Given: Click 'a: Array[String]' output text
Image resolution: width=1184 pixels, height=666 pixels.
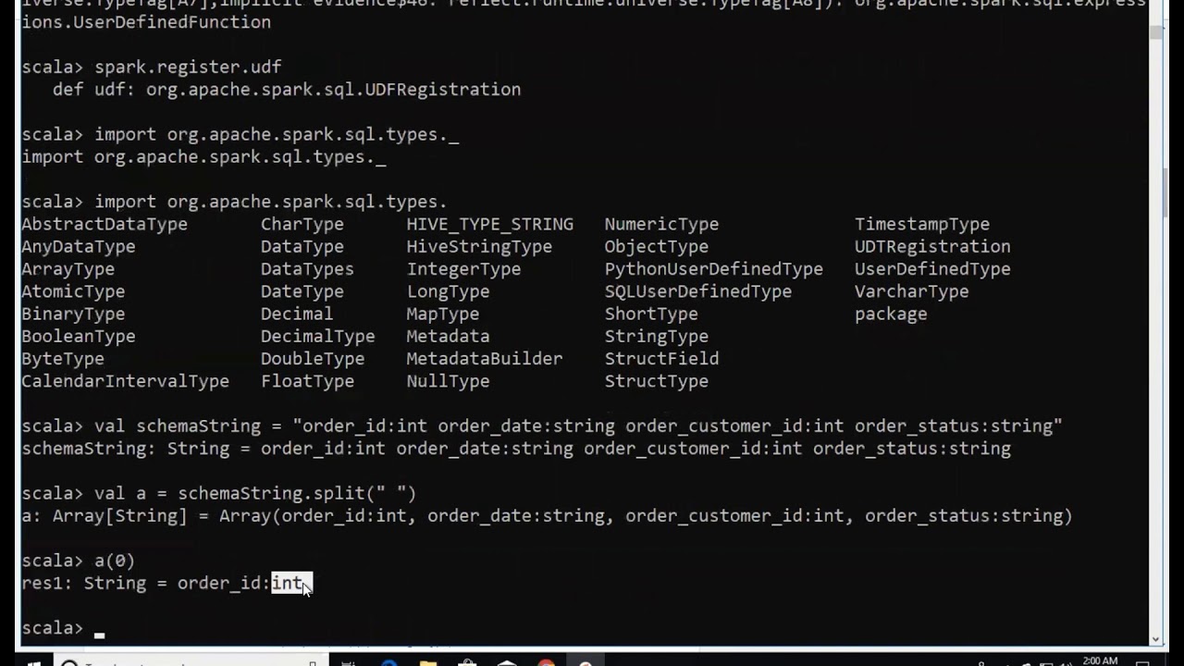Looking at the screenshot, I should pyautogui.click(x=105, y=516).
